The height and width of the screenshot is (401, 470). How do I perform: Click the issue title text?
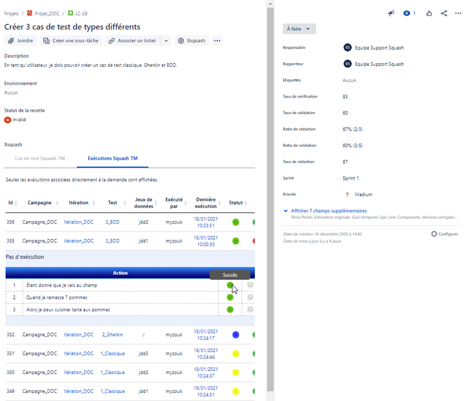tap(72, 26)
